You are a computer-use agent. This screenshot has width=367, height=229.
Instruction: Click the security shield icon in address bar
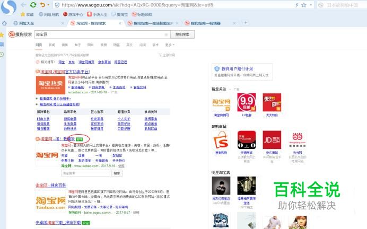[x=57, y=5]
